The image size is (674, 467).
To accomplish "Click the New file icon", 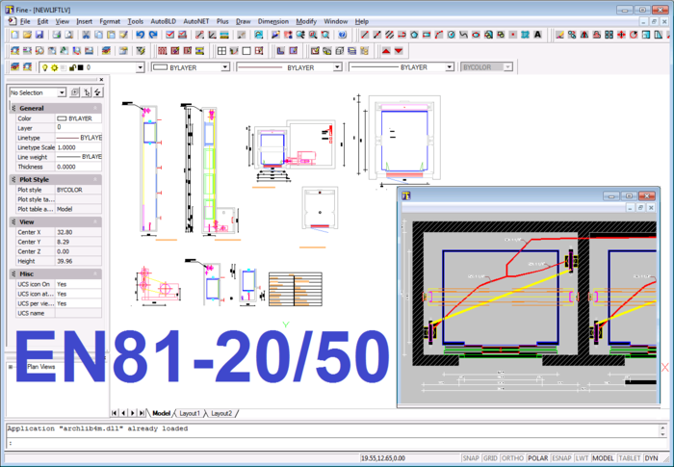I will point(14,35).
